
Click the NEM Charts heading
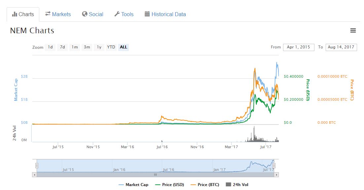(32, 31)
